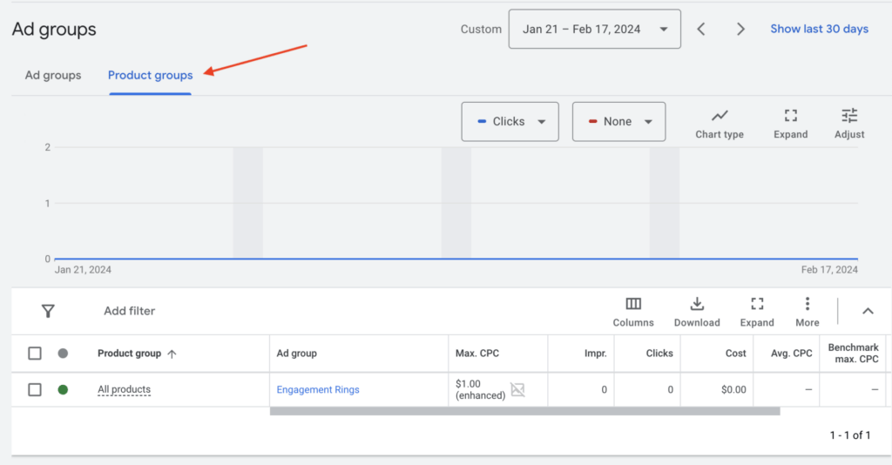
Task: Open the Adjust chart settings icon
Action: click(x=848, y=116)
